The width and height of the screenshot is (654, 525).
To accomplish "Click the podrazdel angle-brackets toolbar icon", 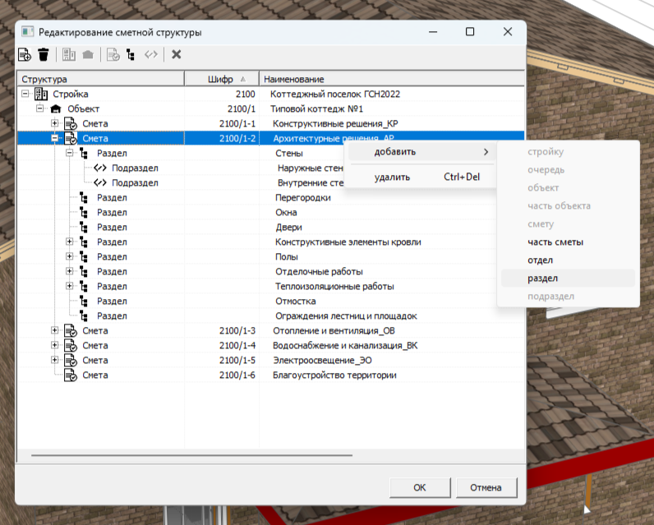I will (151, 54).
